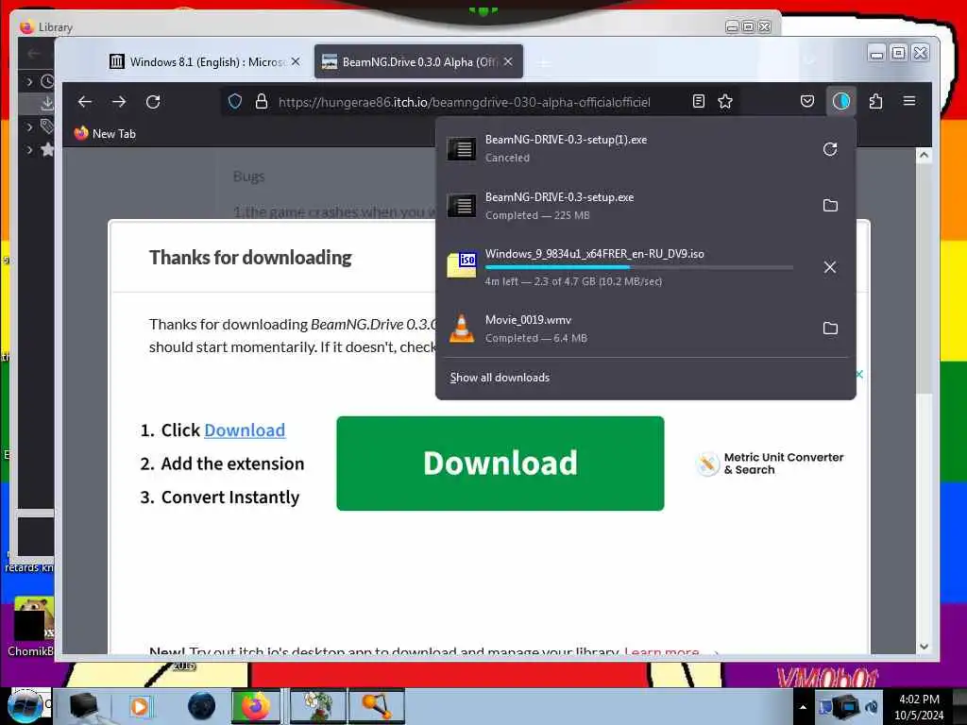
Task: Close the Windows 8.1 (English) tab
Action: [x=296, y=61]
